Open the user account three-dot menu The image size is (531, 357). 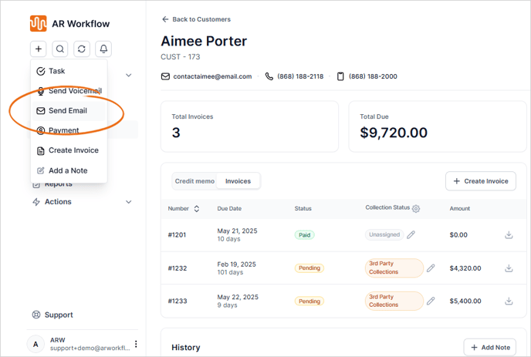pyautogui.click(x=137, y=344)
